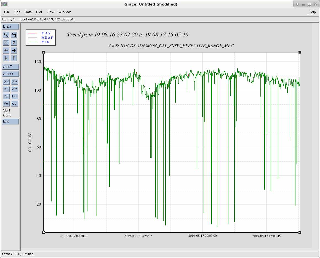
Task: Click the SD:1 stack depth indicator
Action: click(7, 110)
